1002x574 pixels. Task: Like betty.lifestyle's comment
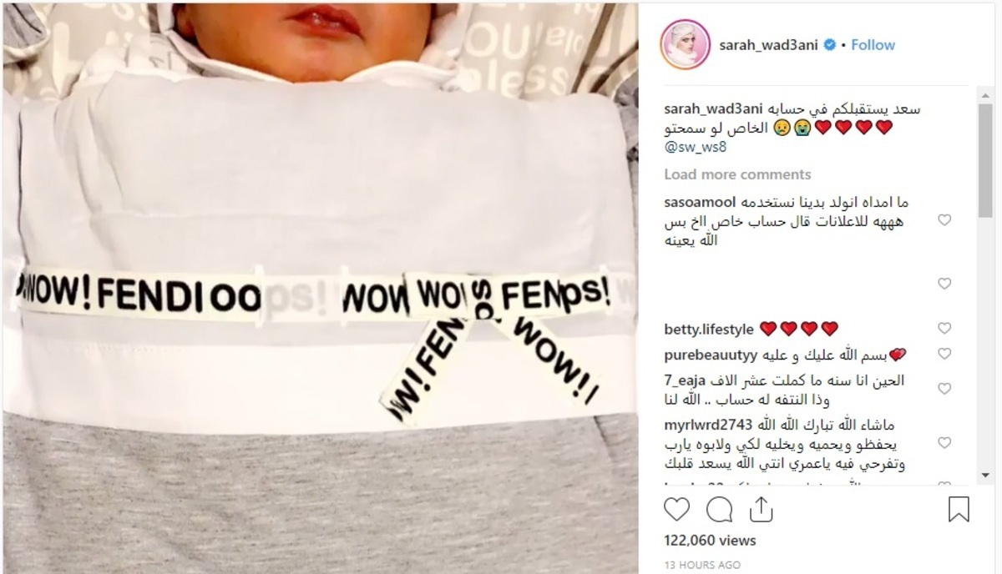click(944, 329)
